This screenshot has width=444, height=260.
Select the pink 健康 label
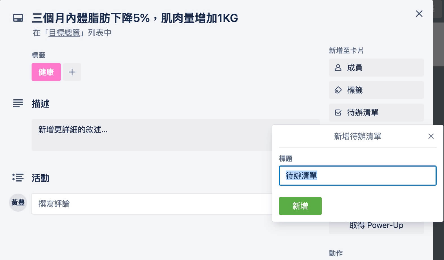click(x=46, y=72)
